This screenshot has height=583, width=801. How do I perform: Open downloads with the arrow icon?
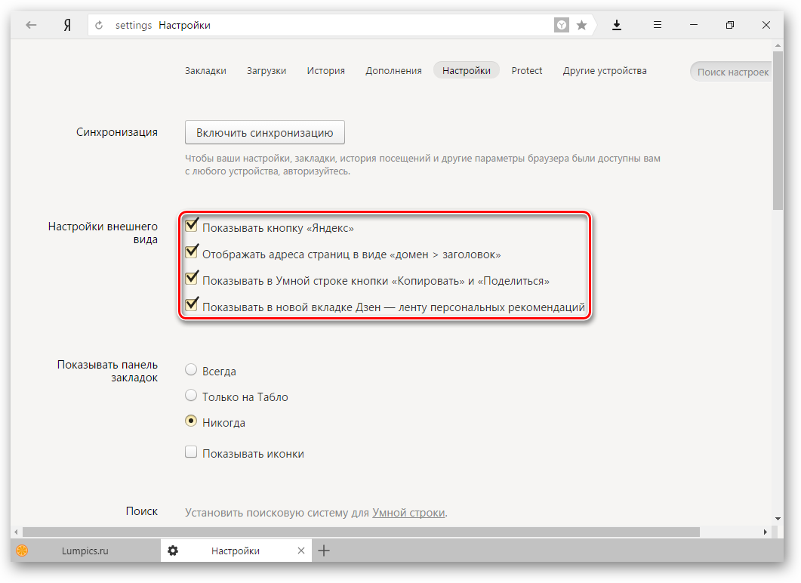click(617, 25)
